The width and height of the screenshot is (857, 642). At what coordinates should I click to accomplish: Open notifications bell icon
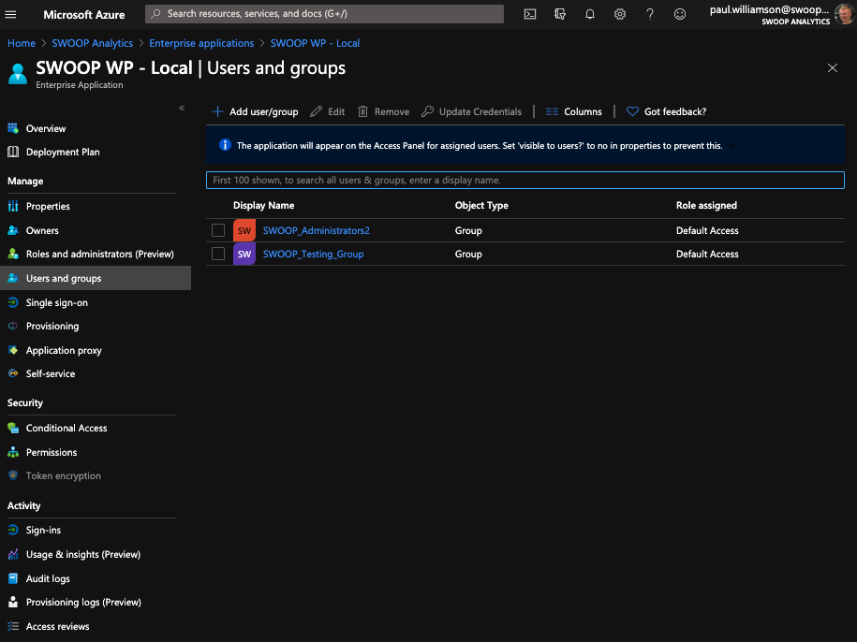590,14
